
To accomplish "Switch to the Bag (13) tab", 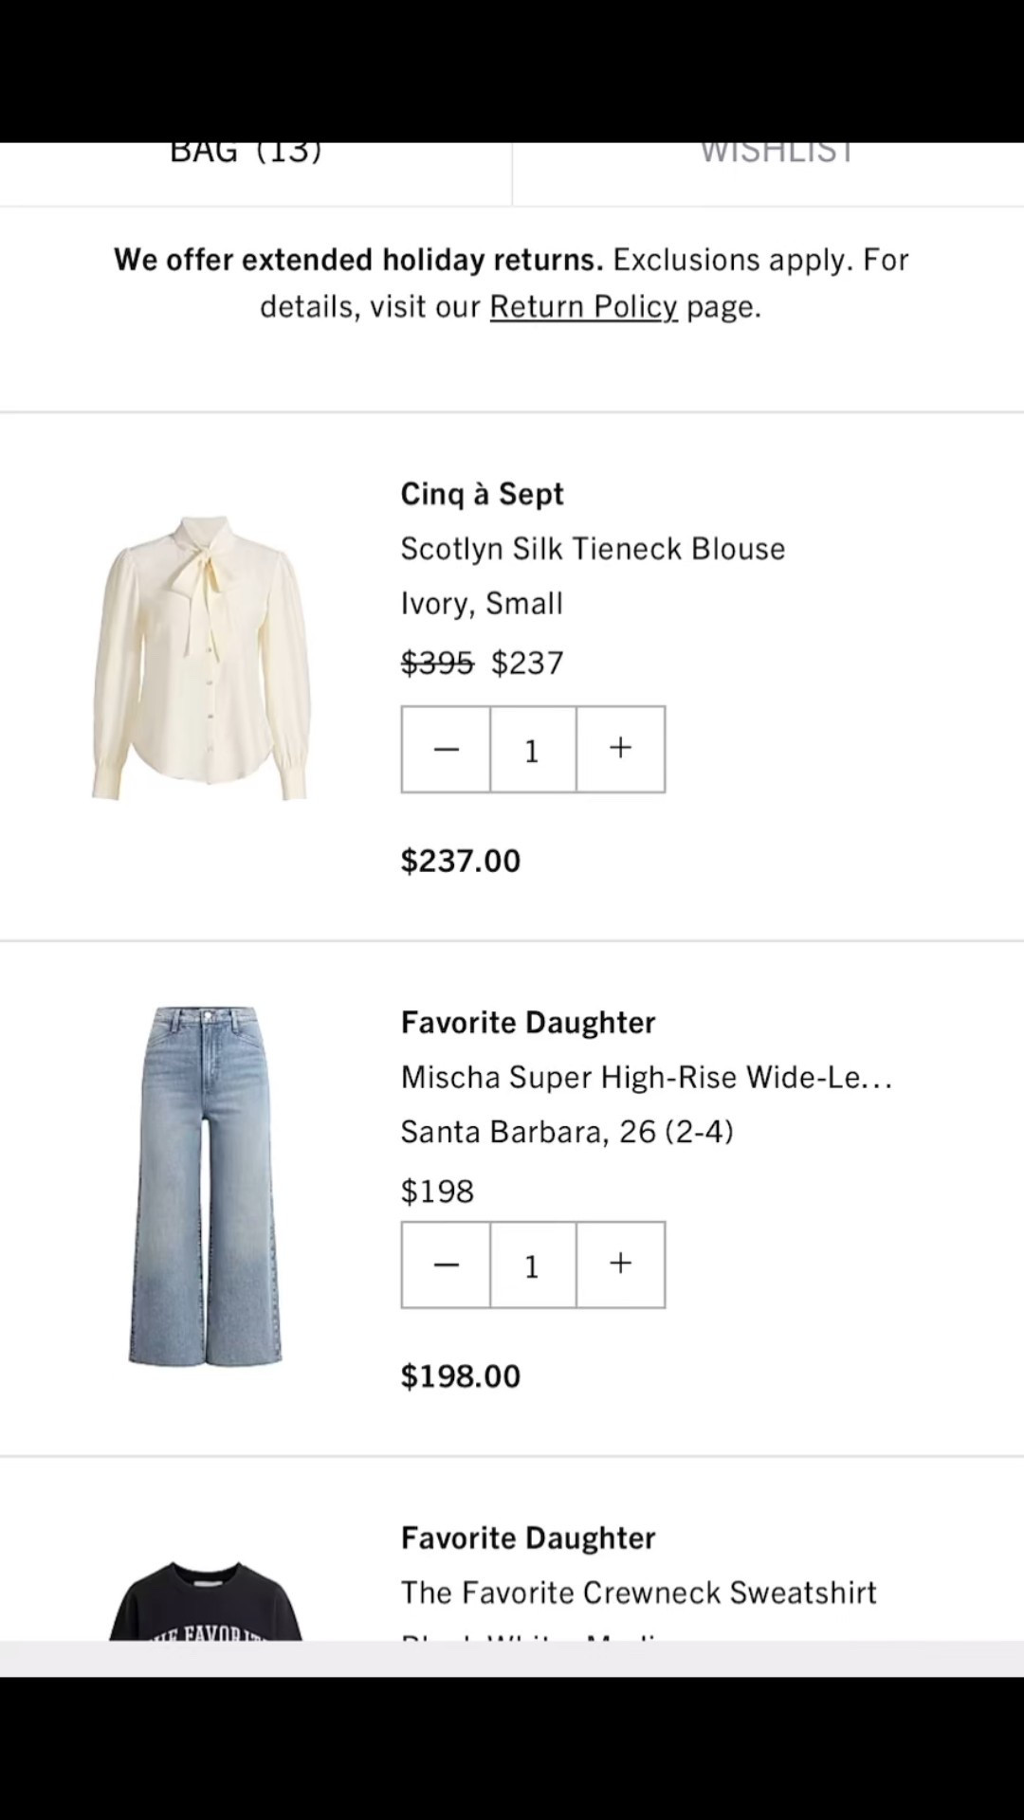I will (247, 154).
